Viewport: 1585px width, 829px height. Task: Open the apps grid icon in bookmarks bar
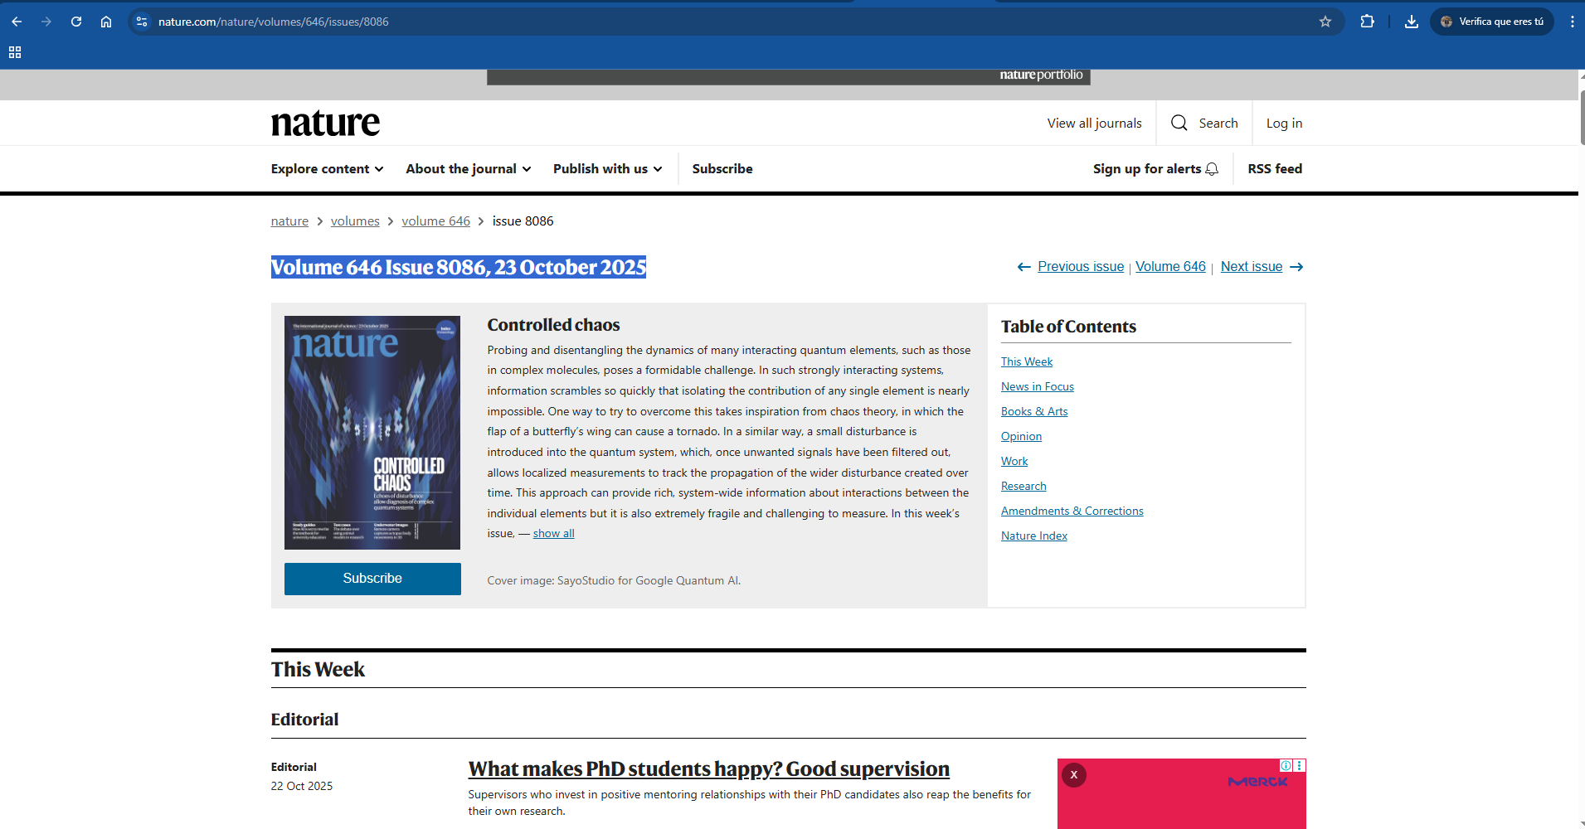click(15, 52)
